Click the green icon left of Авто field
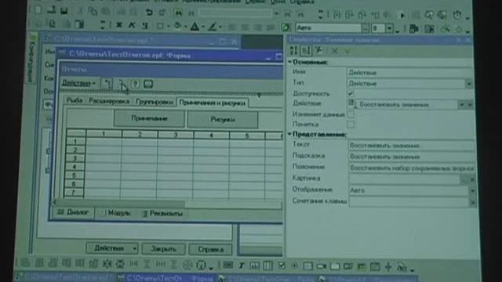 click(286, 27)
